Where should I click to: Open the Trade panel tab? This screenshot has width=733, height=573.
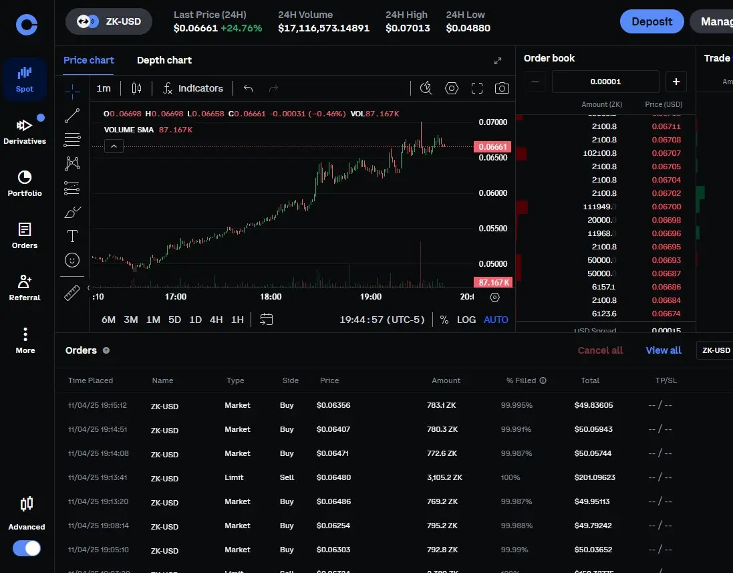(717, 58)
